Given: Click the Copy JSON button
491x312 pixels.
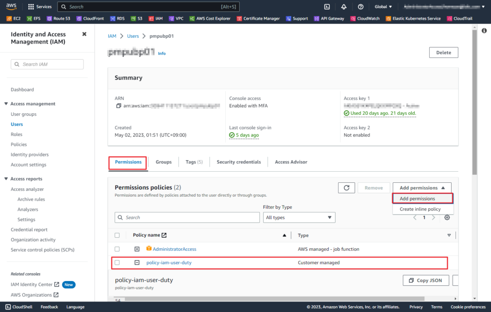Looking at the screenshot, I should click(426, 280).
